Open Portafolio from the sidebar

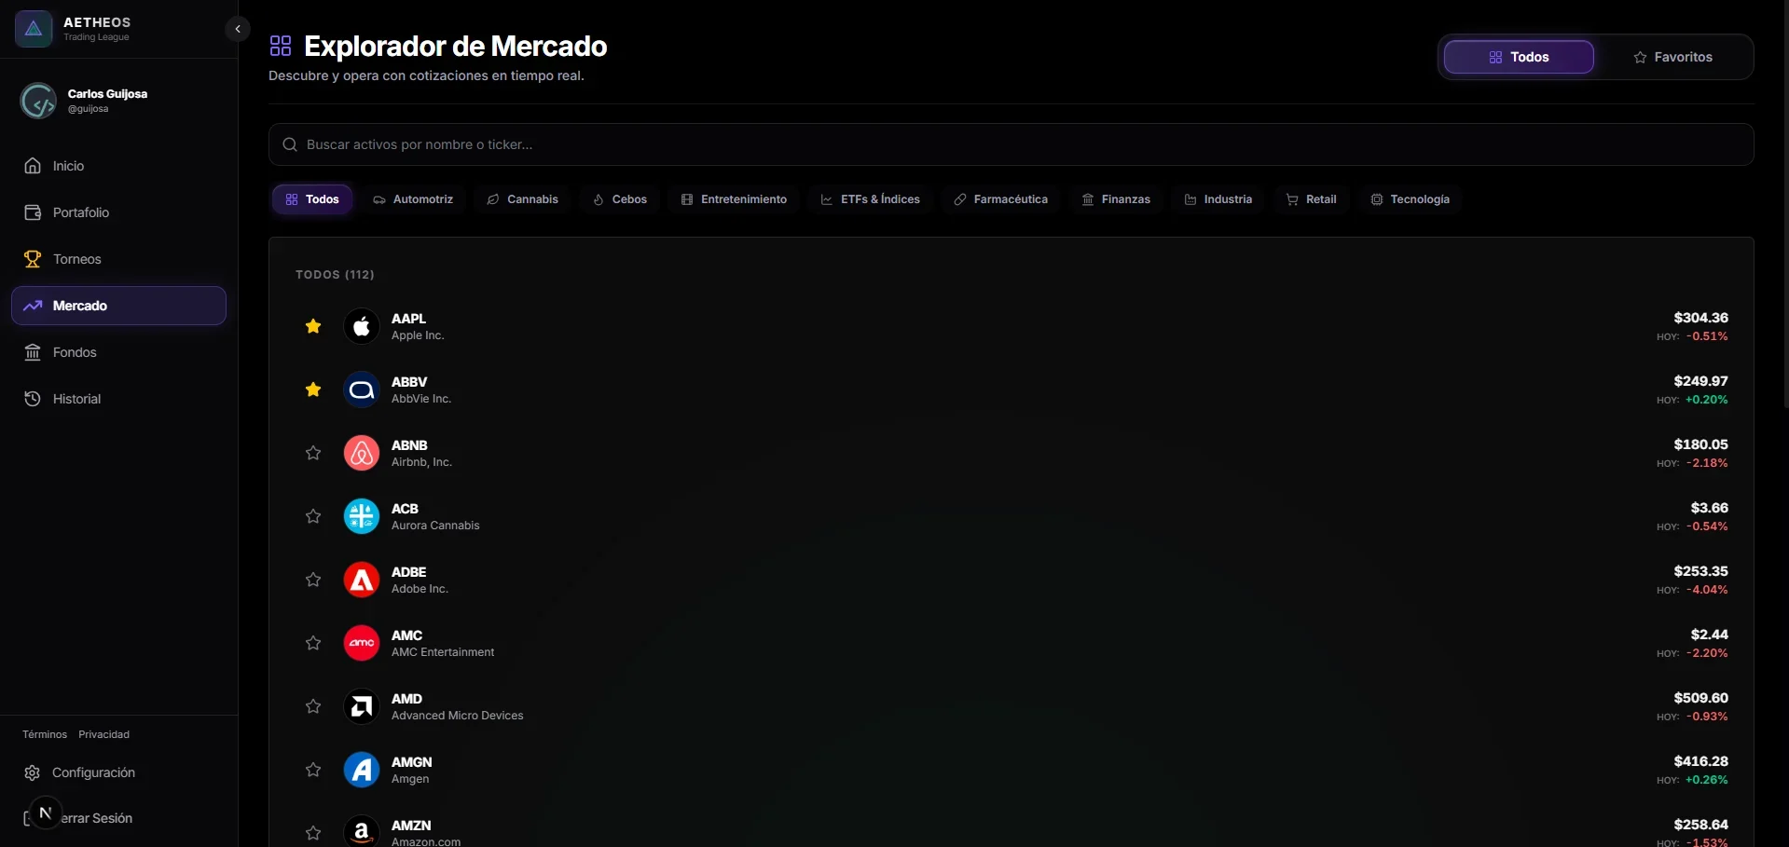tap(118, 212)
